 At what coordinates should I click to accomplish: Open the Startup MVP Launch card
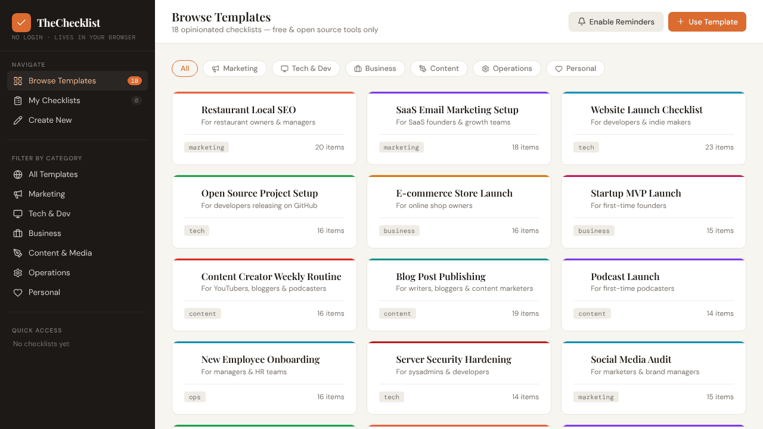pos(653,212)
